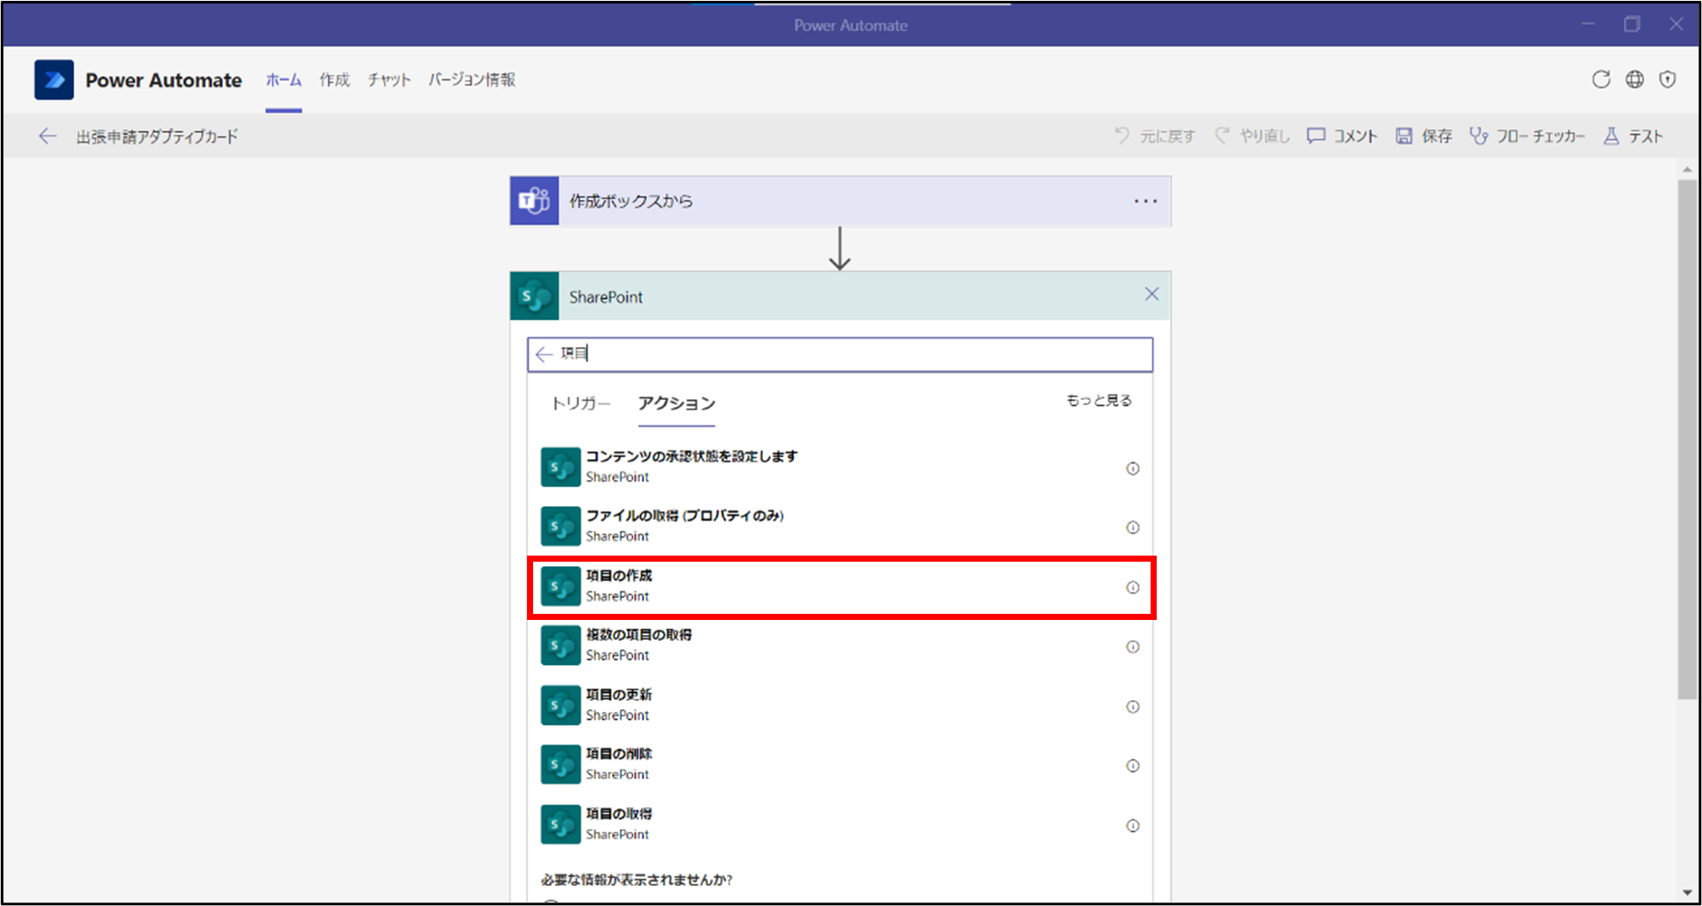Focus the search field containing 項目
Viewport: 1702px width, 906px height.
pos(840,355)
